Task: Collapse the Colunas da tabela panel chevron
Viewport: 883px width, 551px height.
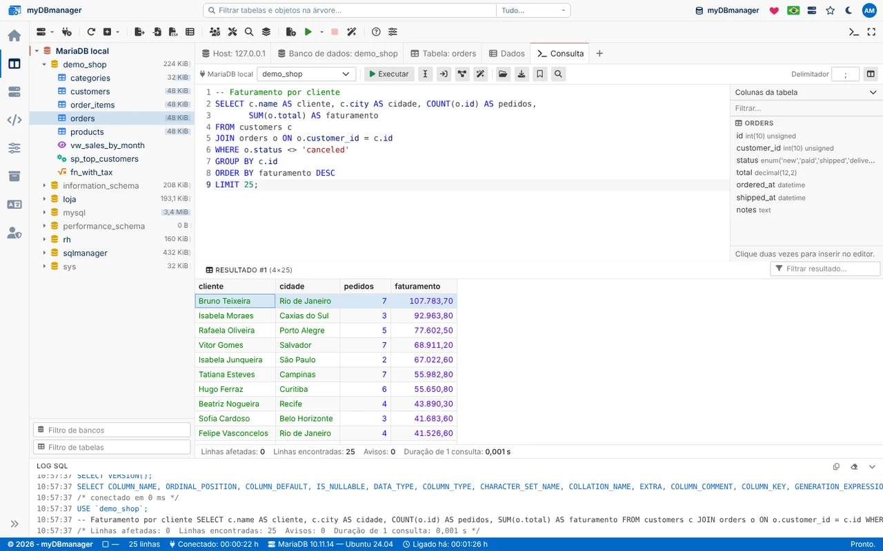Action: (x=873, y=92)
